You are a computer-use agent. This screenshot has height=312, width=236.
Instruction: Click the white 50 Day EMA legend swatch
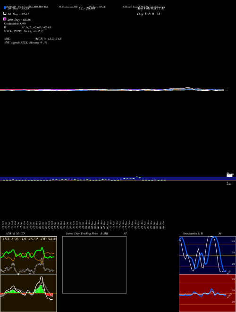[5, 14]
